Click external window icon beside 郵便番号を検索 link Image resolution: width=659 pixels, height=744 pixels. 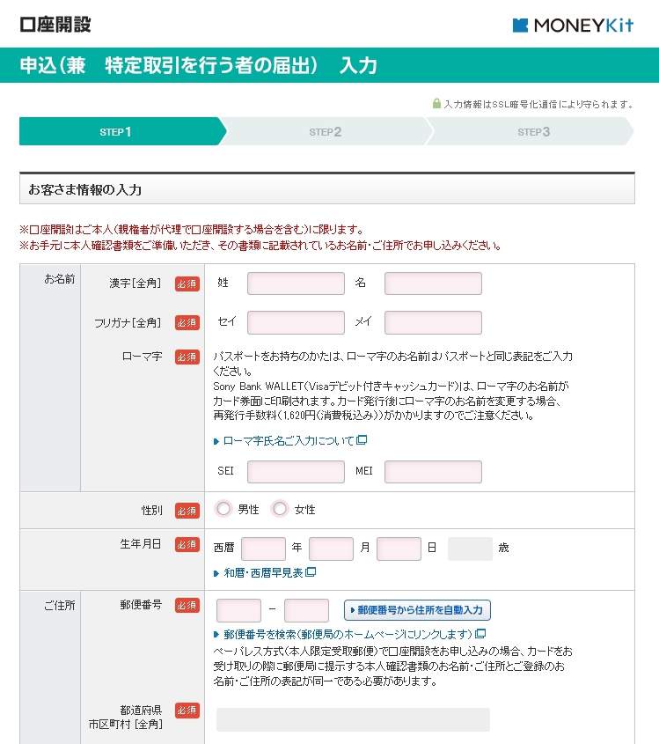point(480,633)
